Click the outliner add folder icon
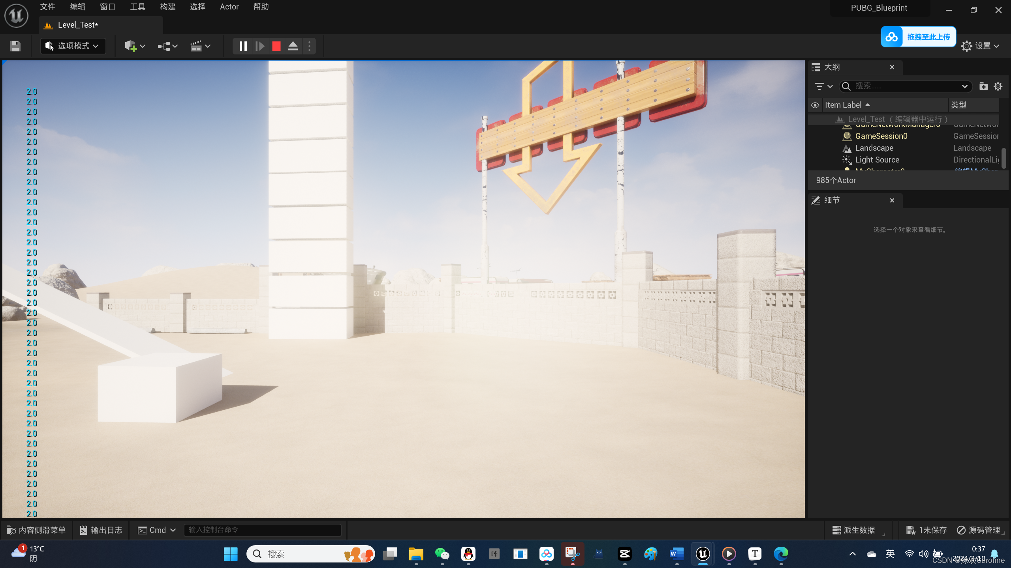This screenshot has width=1011, height=568. tap(983, 86)
